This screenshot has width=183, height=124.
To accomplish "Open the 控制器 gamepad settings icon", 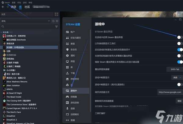I will click(x=67, y=97).
